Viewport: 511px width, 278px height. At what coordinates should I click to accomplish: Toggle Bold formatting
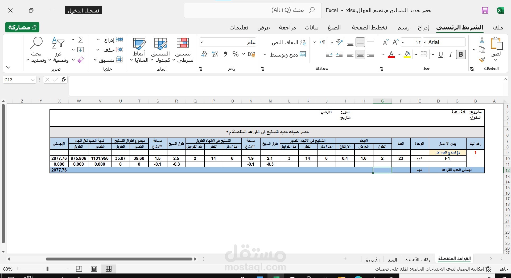(x=461, y=54)
